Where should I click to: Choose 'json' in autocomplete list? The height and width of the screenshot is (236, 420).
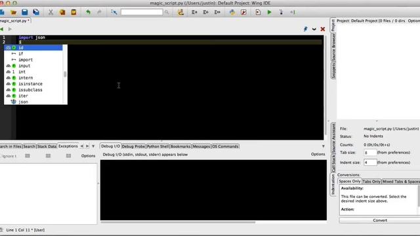(x=33, y=102)
